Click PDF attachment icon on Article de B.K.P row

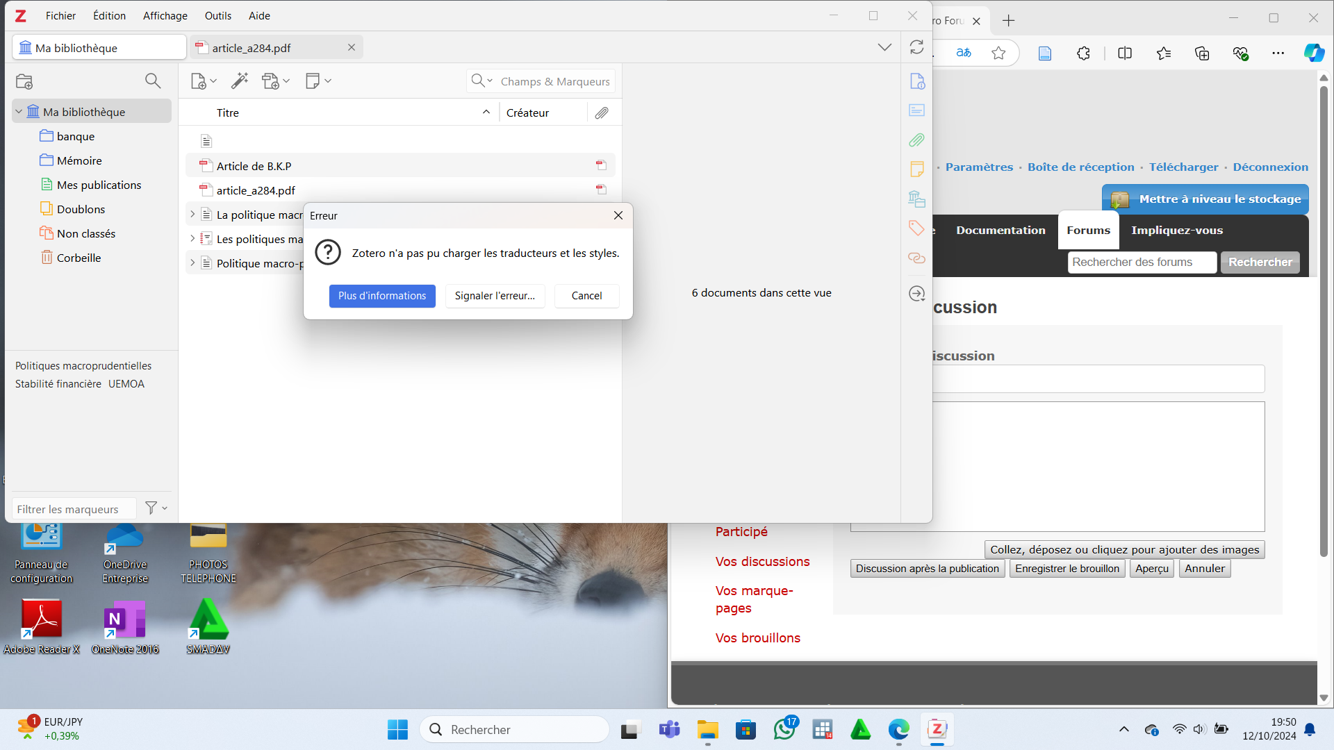(601, 165)
